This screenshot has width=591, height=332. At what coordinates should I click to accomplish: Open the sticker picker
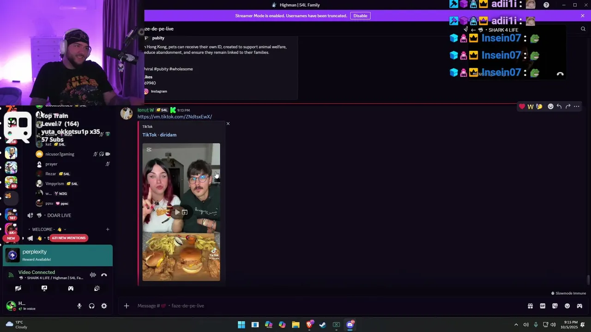coord(555,306)
